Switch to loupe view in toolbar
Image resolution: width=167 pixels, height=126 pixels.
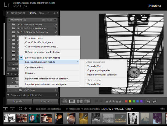tap(72, 101)
